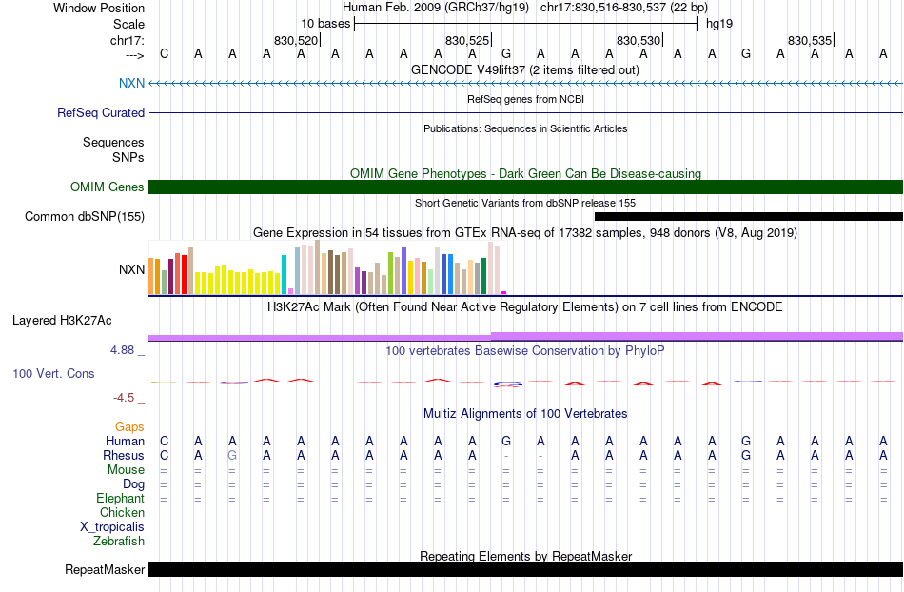
Task: Click the dark green OMIM gene bar
Action: pyautogui.click(x=525, y=187)
